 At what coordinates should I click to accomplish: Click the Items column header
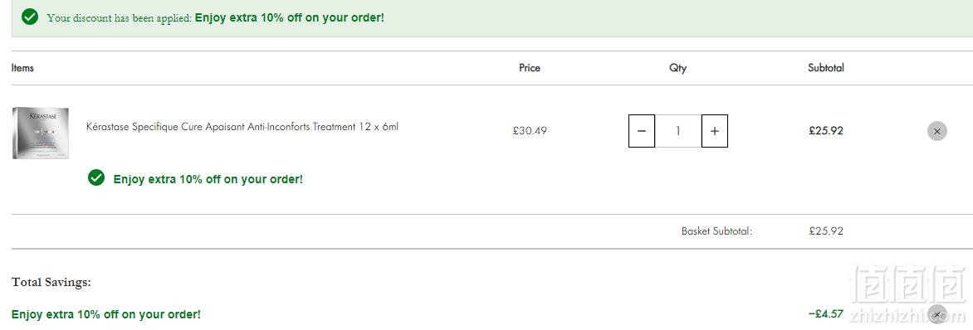click(x=22, y=68)
